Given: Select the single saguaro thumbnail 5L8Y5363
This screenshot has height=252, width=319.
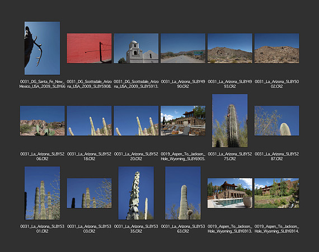Looking at the screenshot, I should 183,193.
